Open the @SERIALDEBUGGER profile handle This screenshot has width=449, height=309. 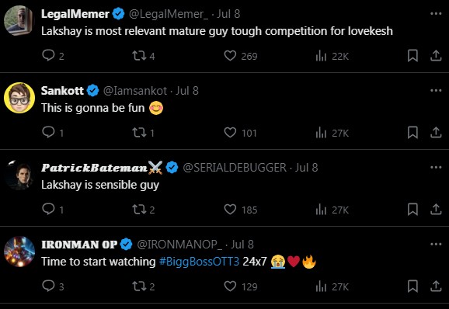pos(235,168)
